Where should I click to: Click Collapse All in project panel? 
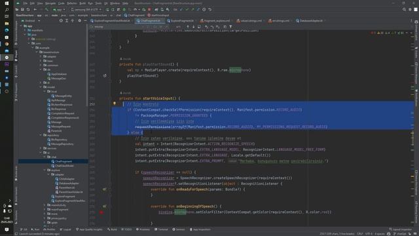click(x=73, y=20)
